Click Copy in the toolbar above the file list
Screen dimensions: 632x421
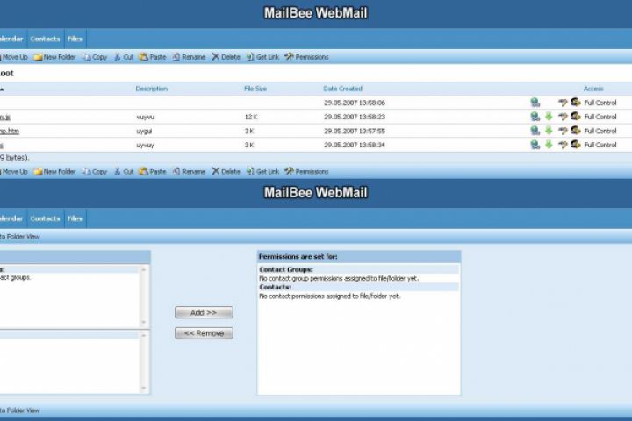(x=95, y=57)
